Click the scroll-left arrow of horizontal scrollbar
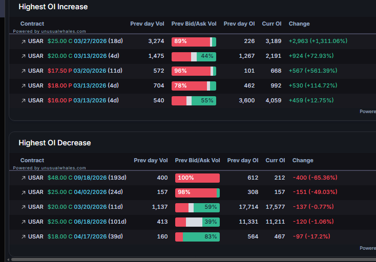 pos(8,259)
